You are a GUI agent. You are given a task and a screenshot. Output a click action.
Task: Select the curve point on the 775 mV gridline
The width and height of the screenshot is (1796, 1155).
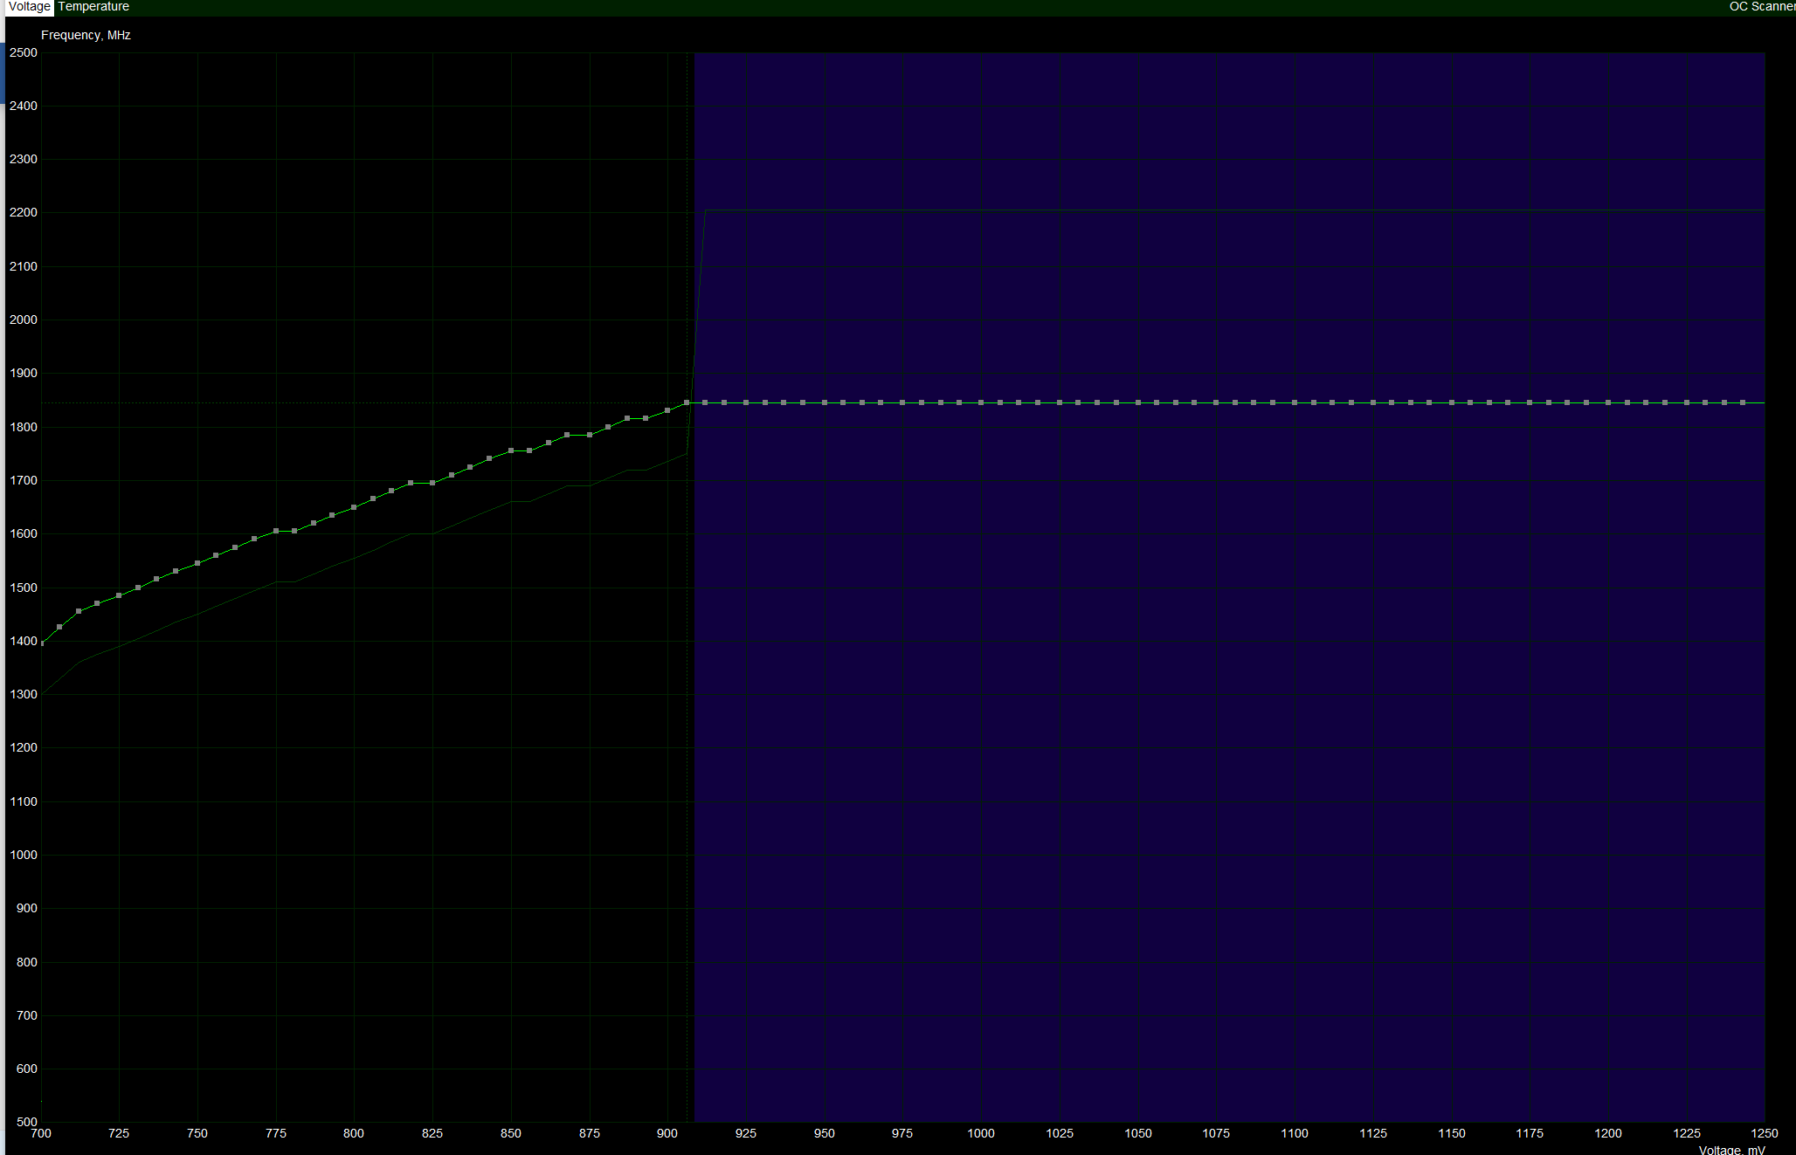coord(276,531)
